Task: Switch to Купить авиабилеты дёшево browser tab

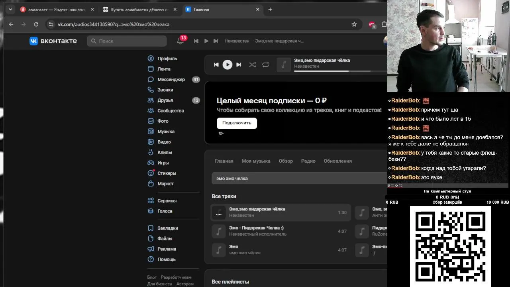Action: tap(139, 10)
